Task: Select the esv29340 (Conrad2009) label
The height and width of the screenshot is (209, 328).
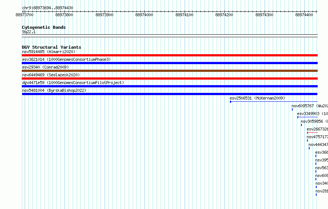Action: [45, 67]
